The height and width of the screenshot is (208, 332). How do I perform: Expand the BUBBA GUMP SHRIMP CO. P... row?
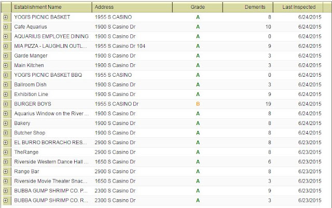pos(6,191)
